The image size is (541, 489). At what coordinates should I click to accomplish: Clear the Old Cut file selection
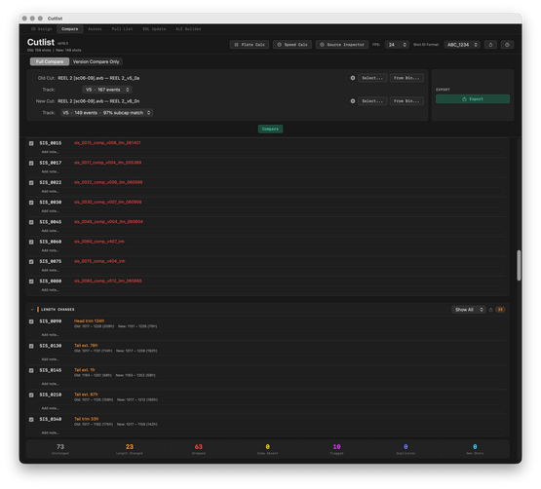click(x=353, y=78)
